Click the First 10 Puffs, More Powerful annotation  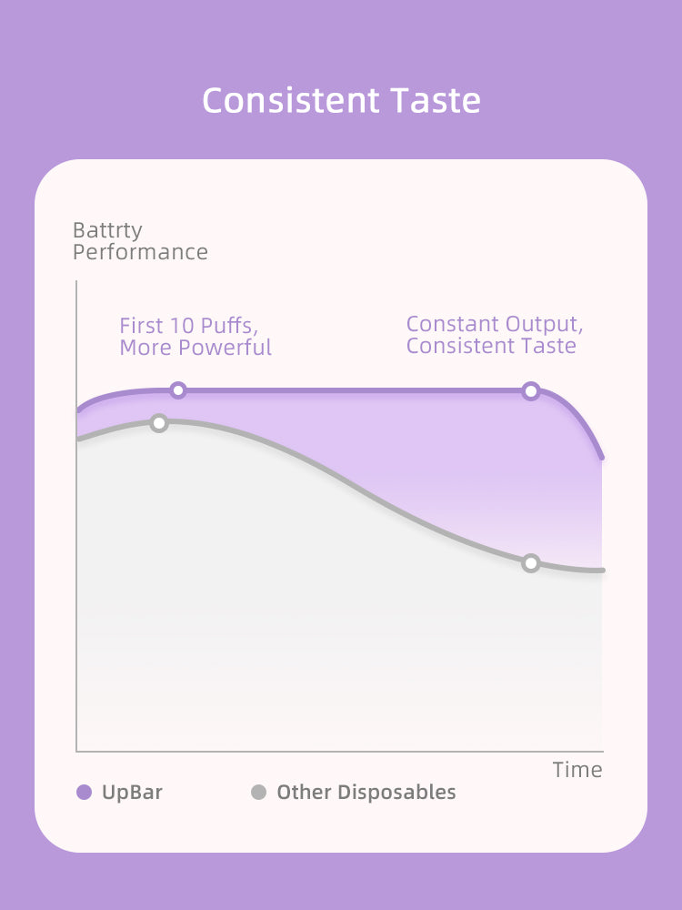[196, 337]
